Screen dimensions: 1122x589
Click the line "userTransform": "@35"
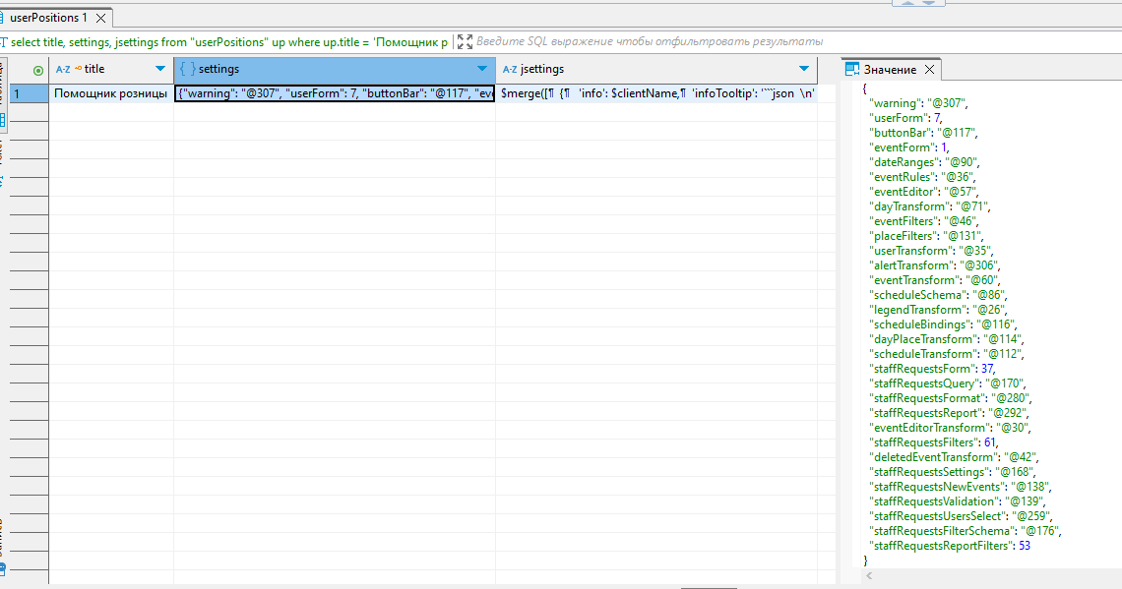tap(931, 250)
